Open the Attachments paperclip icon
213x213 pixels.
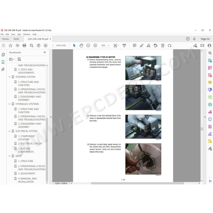click(3, 69)
